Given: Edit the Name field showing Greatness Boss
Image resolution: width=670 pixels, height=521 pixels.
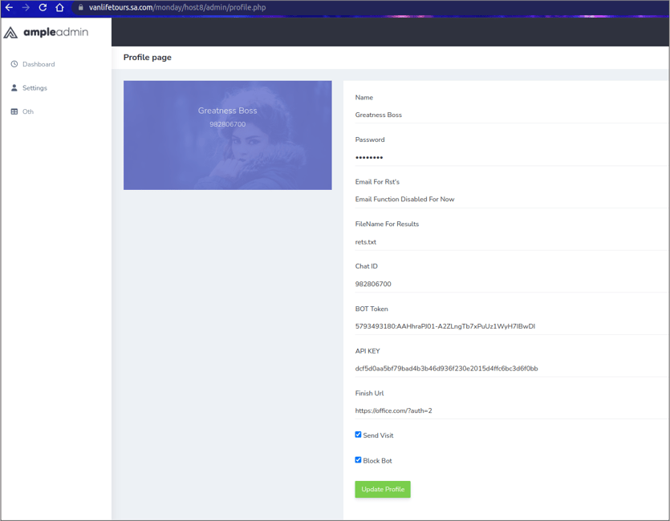Looking at the screenshot, I should pos(511,115).
